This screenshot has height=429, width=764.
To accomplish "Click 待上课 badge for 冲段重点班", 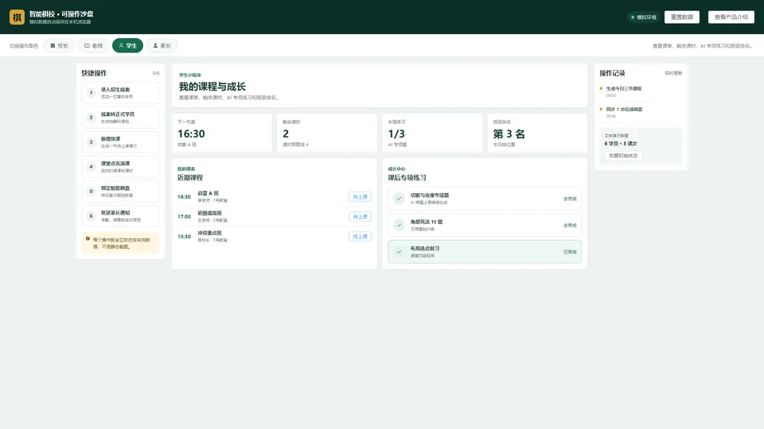I will pyautogui.click(x=360, y=237).
